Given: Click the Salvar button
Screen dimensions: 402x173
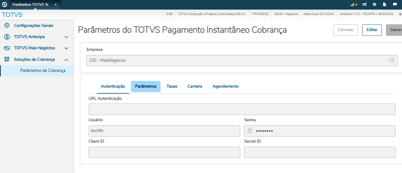Looking at the screenshot, I should pos(394,30).
